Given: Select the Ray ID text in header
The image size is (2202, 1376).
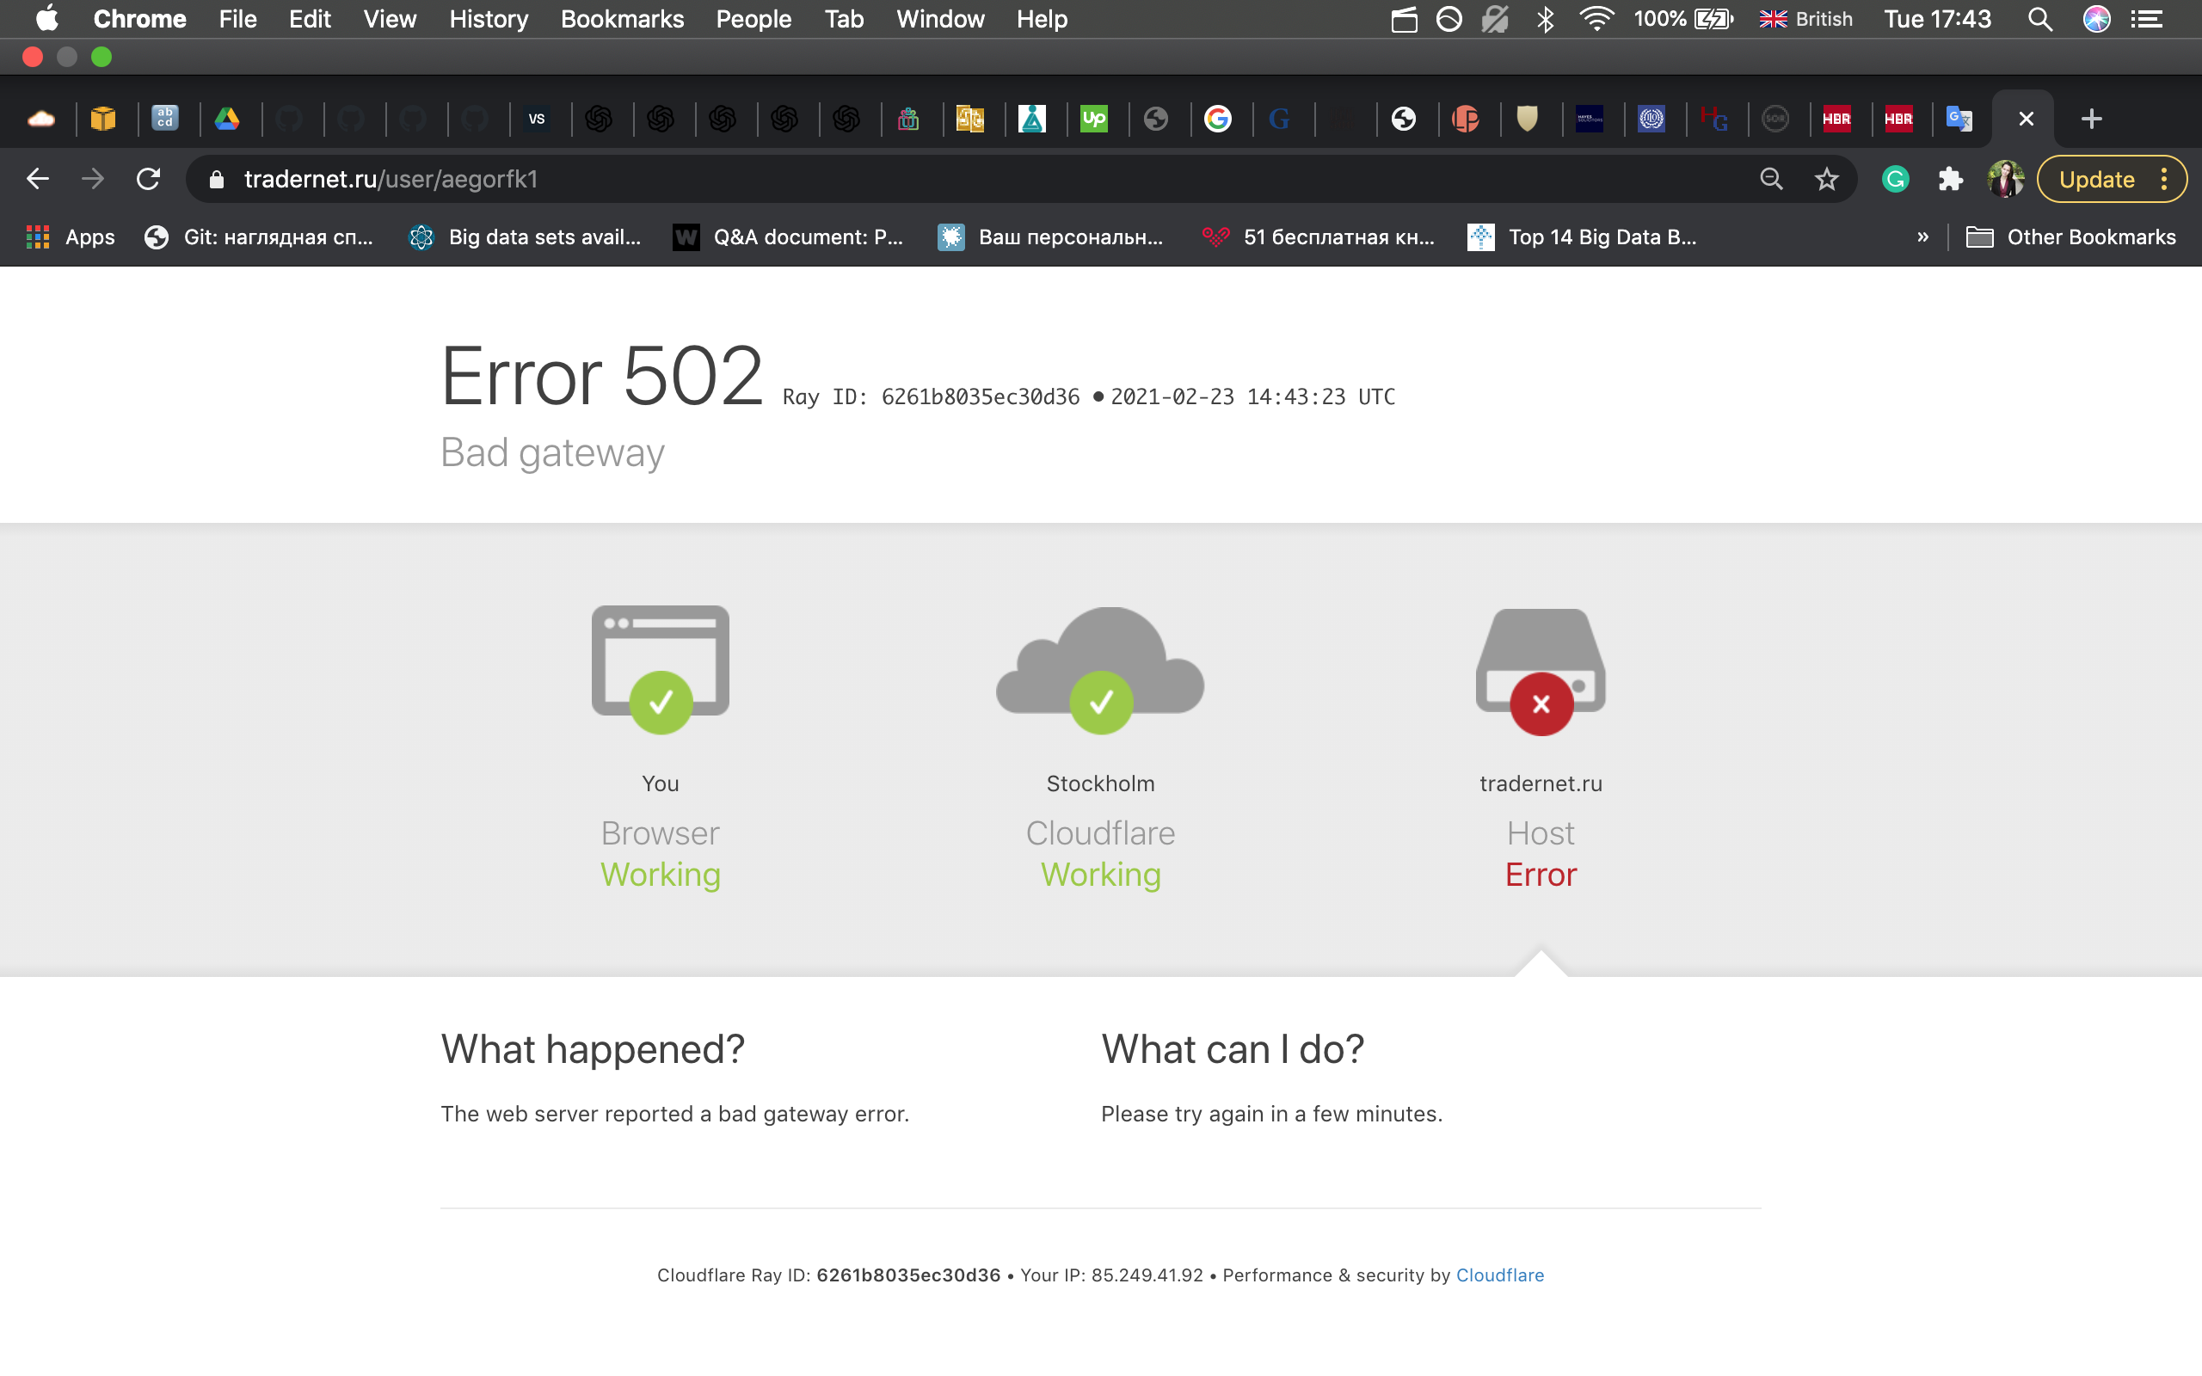Looking at the screenshot, I should (x=931, y=396).
